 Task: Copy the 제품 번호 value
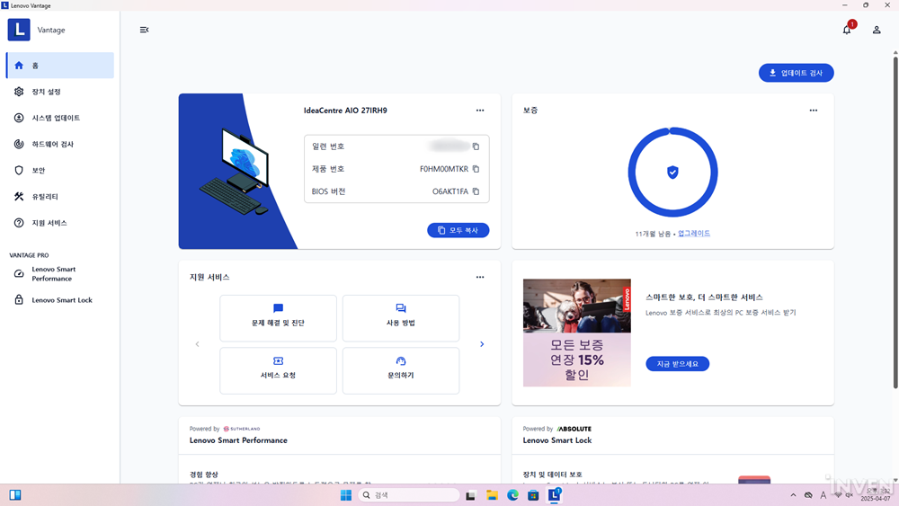[x=476, y=169]
